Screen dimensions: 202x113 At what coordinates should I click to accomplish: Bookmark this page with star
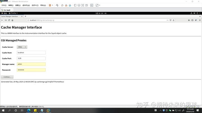174,20
